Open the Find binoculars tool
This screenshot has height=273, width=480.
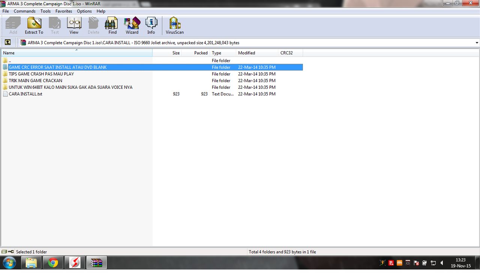coord(112,26)
